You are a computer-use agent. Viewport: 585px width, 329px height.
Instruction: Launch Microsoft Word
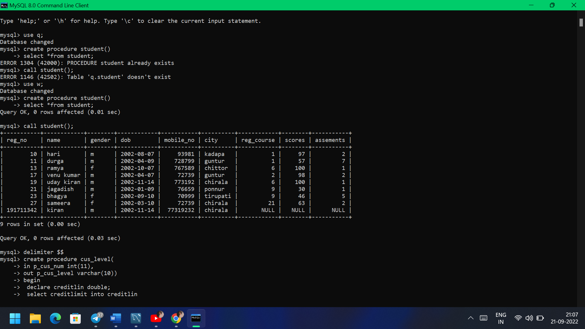pos(115,318)
